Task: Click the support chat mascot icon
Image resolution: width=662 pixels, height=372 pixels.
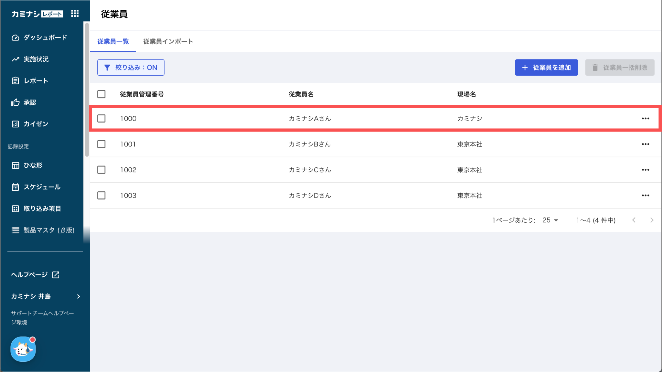Action: click(x=23, y=349)
